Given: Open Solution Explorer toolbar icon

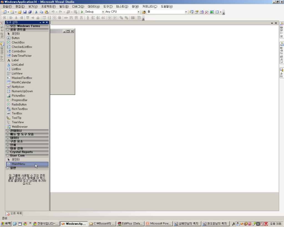Looking at the screenshot, I should point(191,12).
